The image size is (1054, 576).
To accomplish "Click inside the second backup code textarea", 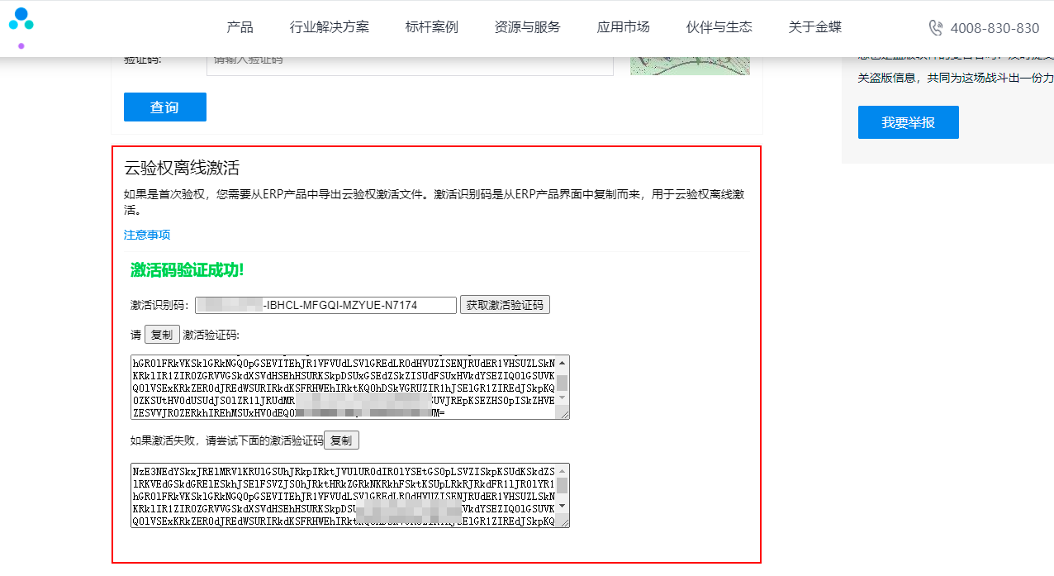I will click(x=343, y=494).
